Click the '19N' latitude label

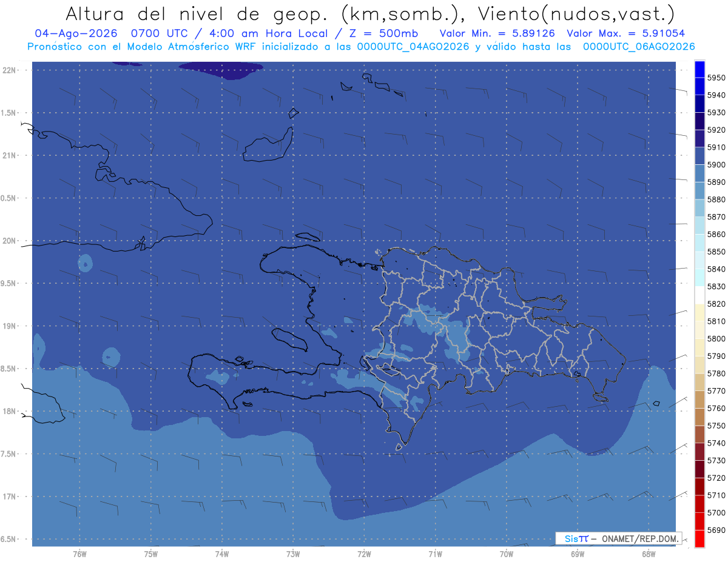point(9,326)
